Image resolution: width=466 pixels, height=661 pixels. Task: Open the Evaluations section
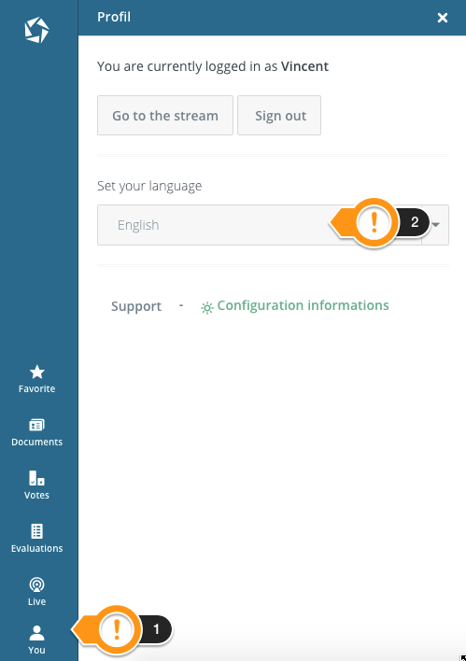click(x=36, y=539)
